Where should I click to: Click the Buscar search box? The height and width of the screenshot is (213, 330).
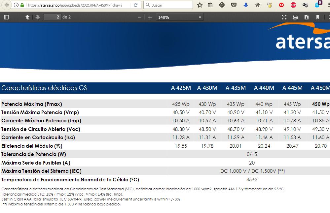[x=168, y=5]
